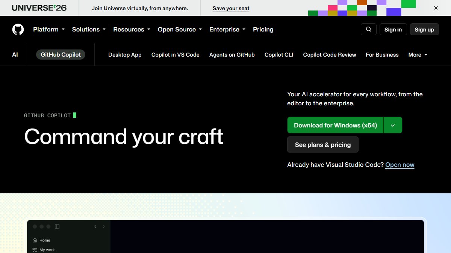The image size is (451, 253).
Task: Open Copilot in VS Code tab
Action: pyautogui.click(x=176, y=55)
